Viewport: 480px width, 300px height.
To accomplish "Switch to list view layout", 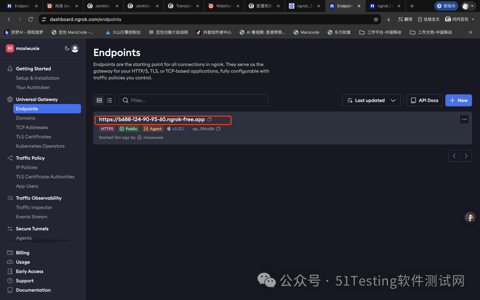I will (x=109, y=100).
